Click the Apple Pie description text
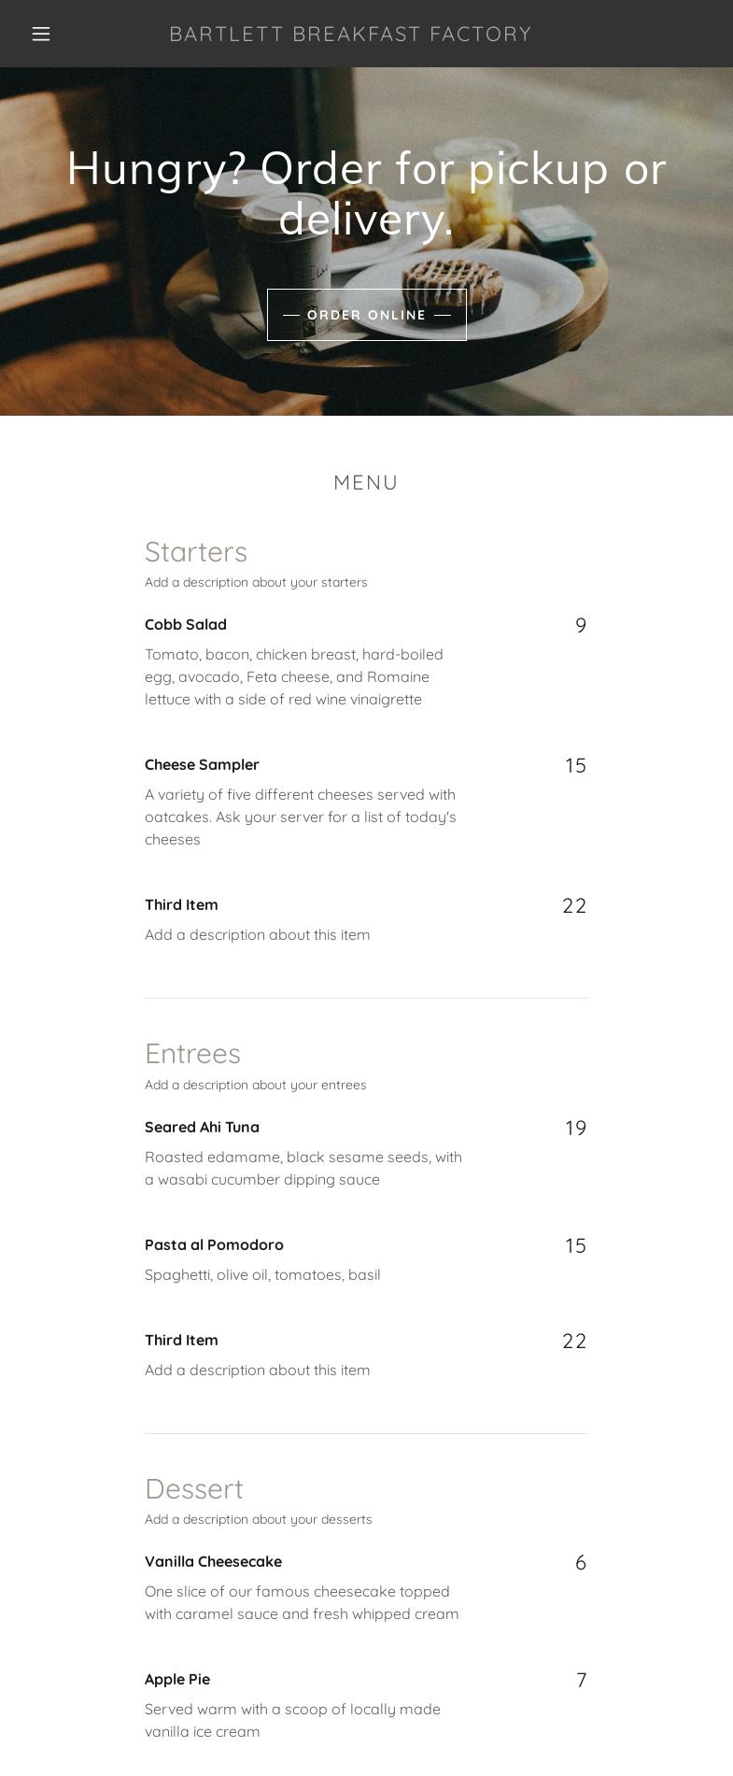The width and height of the screenshot is (733, 1776). tap(292, 1720)
